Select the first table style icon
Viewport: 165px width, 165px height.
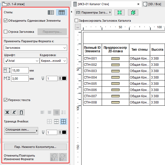pos(51,12)
